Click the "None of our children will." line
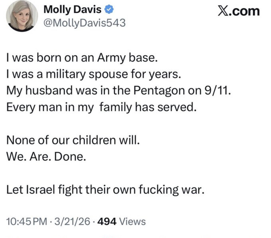This screenshot has width=271, height=238. [73, 140]
